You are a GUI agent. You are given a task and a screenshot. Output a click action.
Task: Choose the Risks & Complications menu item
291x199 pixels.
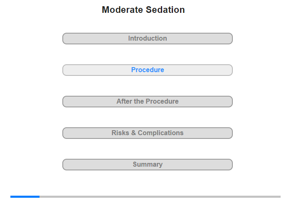pyautogui.click(x=148, y=133)
